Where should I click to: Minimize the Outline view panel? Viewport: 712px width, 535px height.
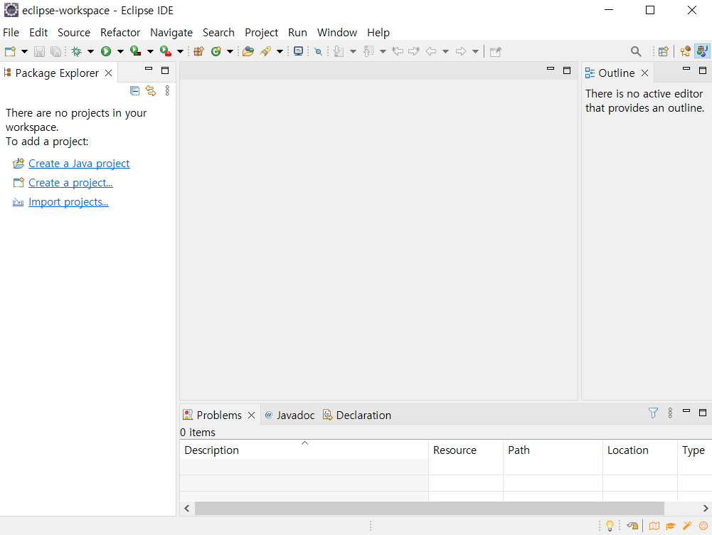[686, 70]
